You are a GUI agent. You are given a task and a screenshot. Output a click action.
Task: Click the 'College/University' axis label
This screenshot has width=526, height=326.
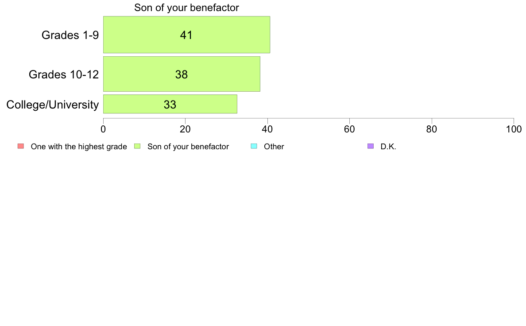pos(53,105)
